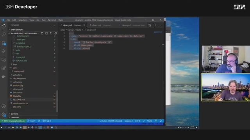Screen dimensions: 250x140
Task: Click the feedback icon in status bar
Action: coord(156,121)
